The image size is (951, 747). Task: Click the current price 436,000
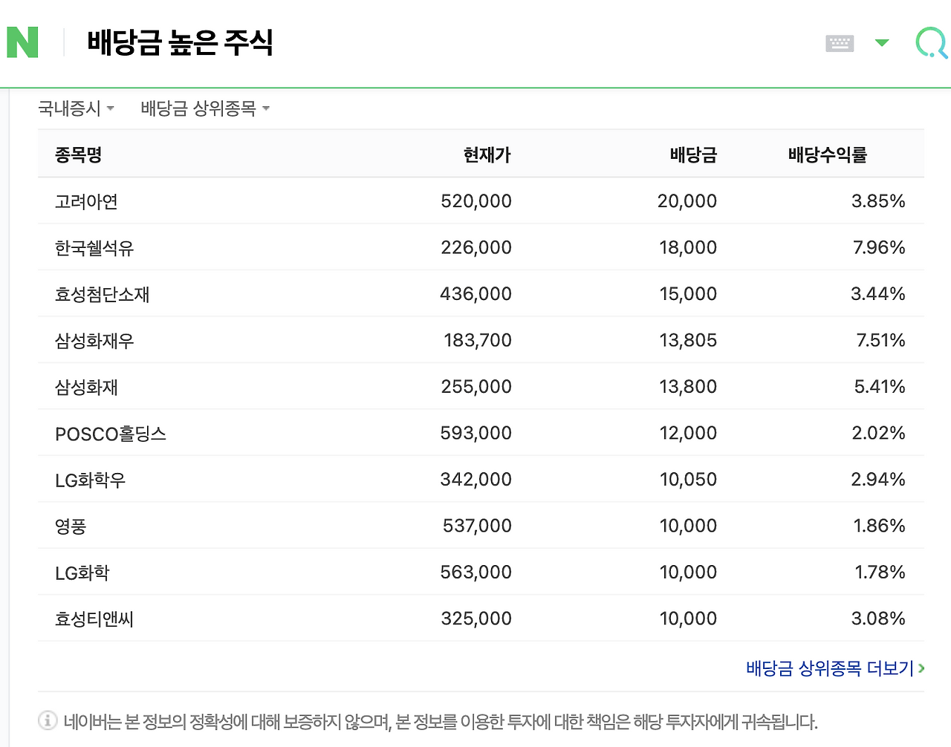click(x=475, y=294)
